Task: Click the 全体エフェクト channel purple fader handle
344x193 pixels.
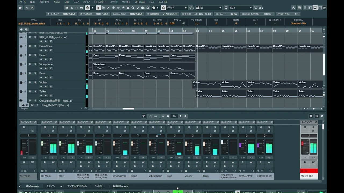Action: tap(240, 145)
